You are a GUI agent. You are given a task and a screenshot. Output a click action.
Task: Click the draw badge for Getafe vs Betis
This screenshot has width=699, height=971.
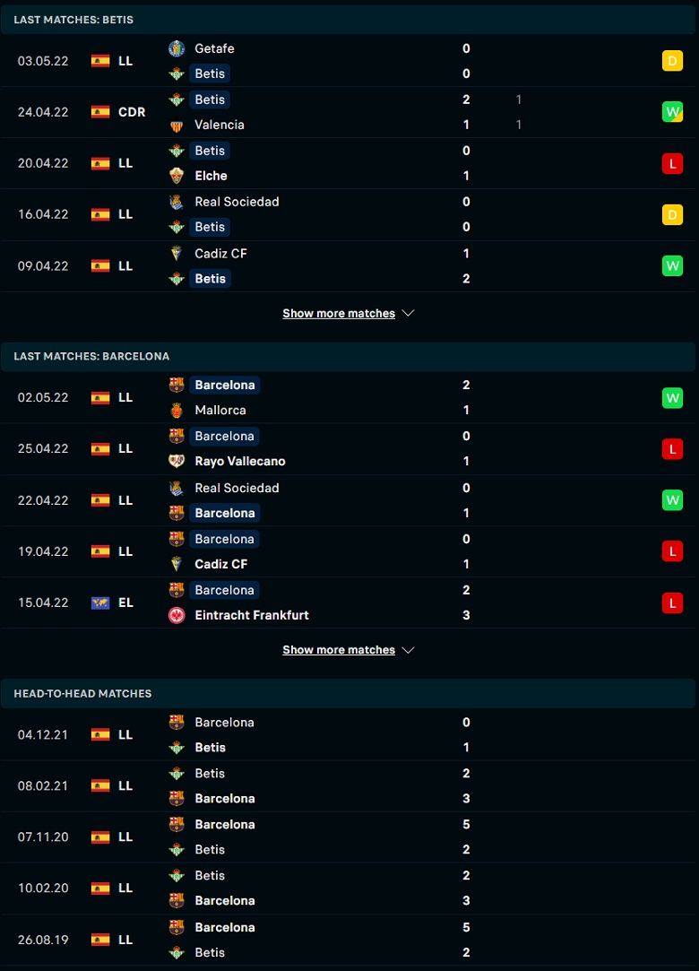pyautogui.click(x=672, y=61)
